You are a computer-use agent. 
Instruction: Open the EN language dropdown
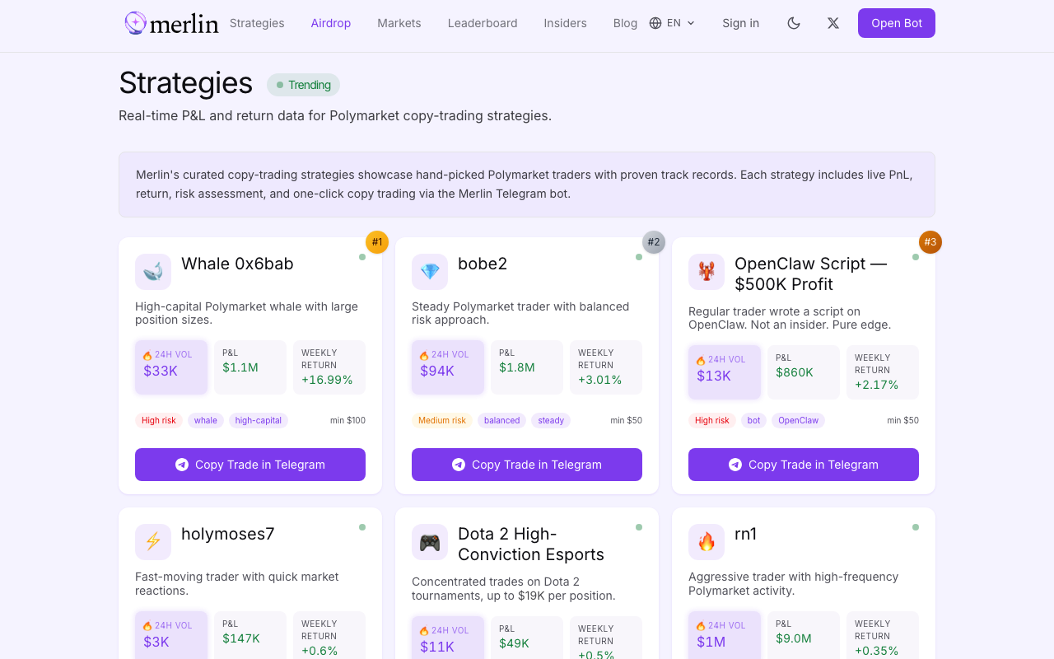tap(672, 23)
